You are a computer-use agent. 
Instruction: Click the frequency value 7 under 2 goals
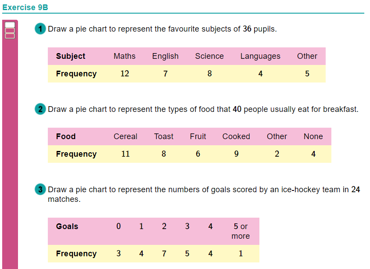coord(164,254)
